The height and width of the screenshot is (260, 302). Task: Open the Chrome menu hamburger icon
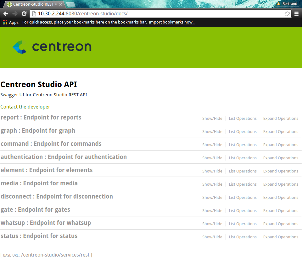pyautogui.click(x=296, y=14)
